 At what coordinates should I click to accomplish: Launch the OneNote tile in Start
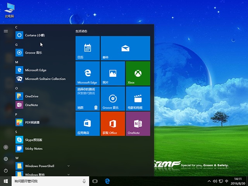click(138, 124)
